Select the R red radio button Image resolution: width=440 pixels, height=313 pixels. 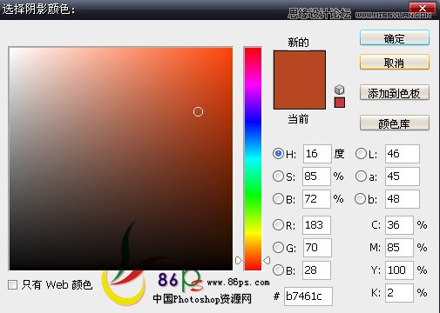(x=278, y=225)
